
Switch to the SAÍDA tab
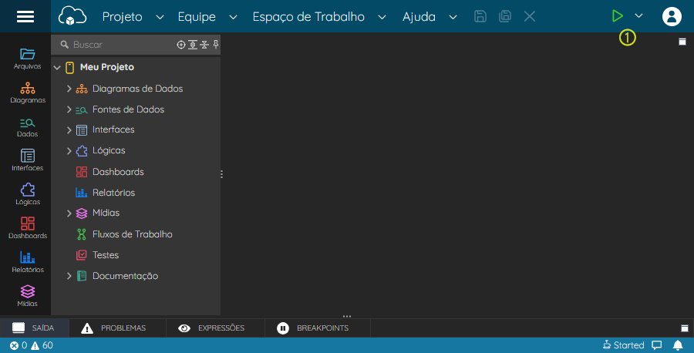pos(34,328)
